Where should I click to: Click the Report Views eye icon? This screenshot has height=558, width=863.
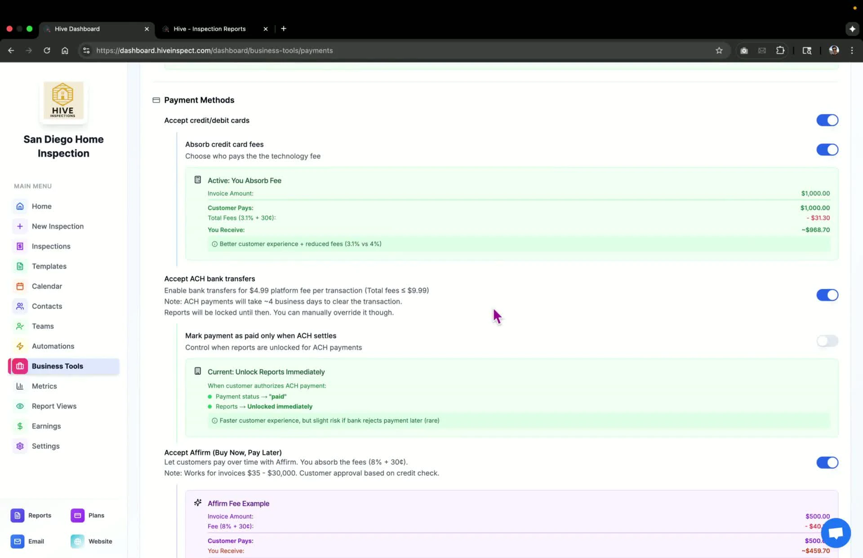click(x=20, y=406)
